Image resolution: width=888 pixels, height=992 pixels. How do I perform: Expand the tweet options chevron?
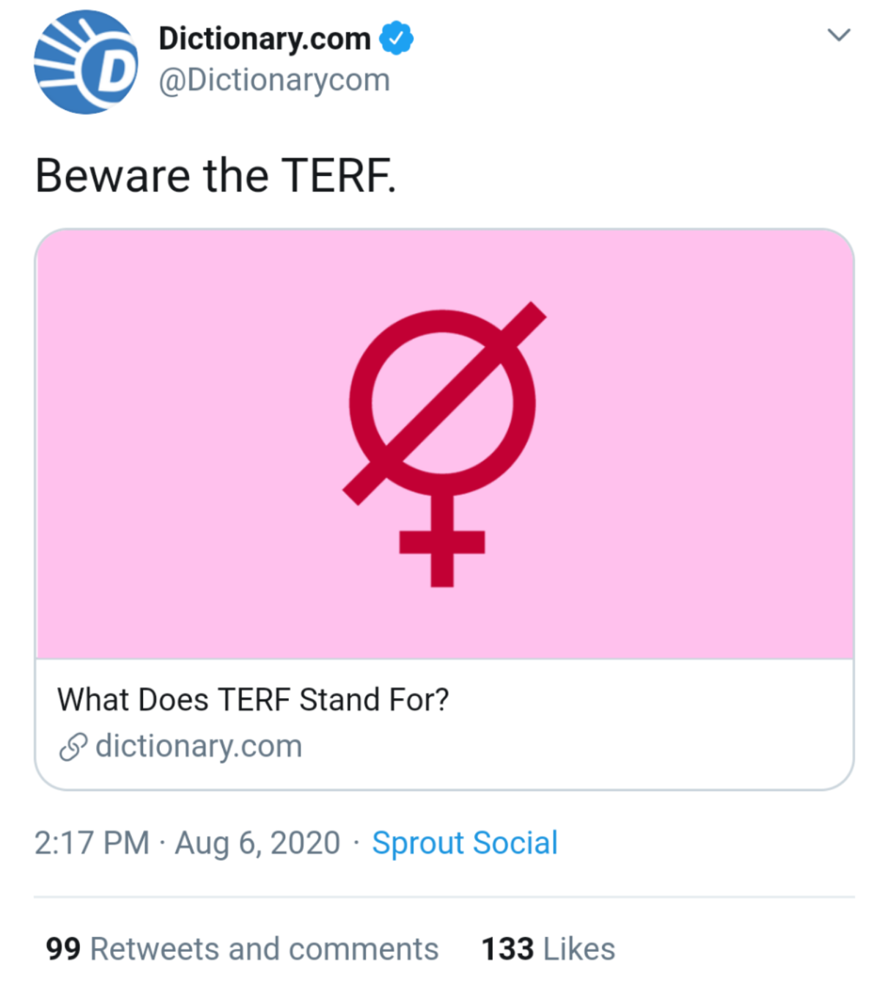coord(838,34)
